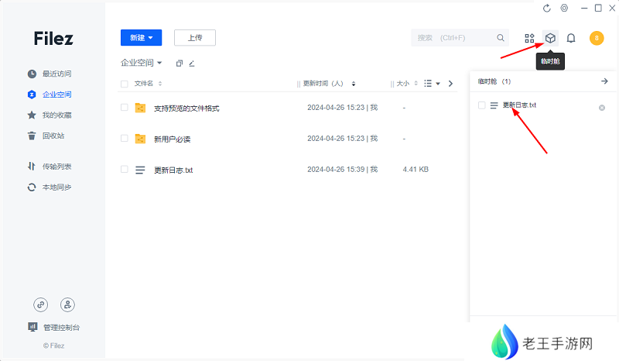Image resolution: width=619 pixels, height=361 pixels.
Task: Toggle the select-all files checkbox
Action: pos(125,84)
